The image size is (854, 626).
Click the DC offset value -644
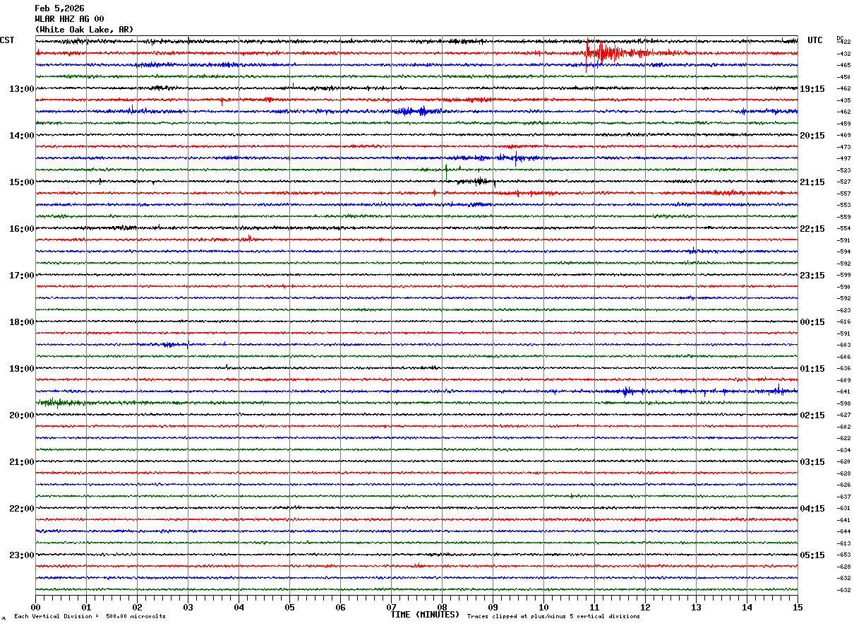point(843,532)
